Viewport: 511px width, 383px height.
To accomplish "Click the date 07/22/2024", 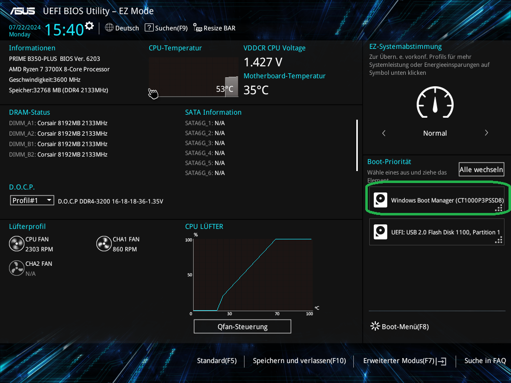I will click(25, 27).
